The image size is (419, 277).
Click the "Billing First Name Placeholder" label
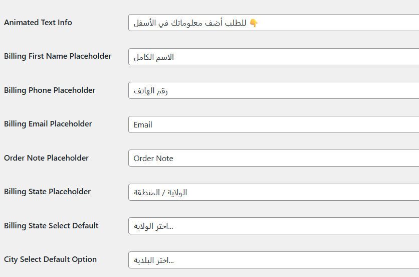coord(58,56)
